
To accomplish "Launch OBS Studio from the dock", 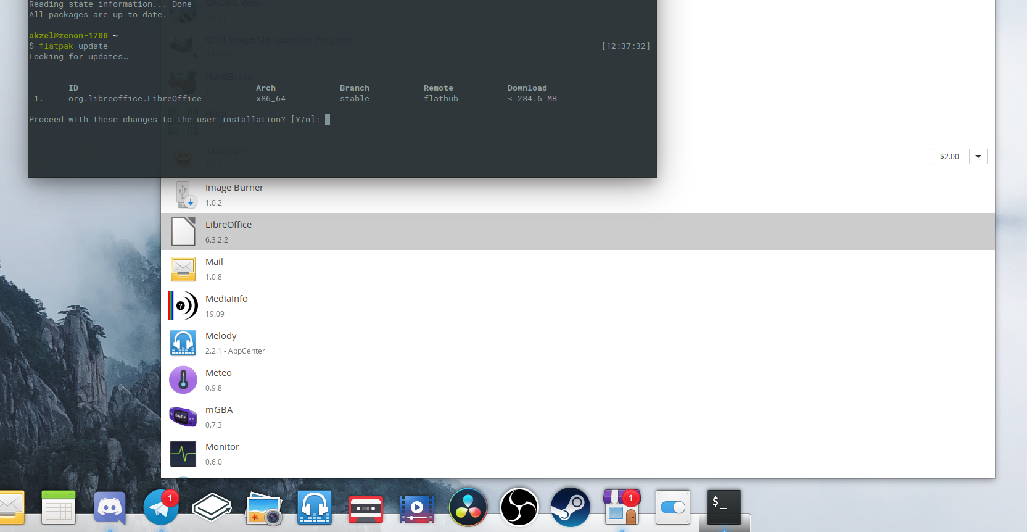I will [519, 507].
